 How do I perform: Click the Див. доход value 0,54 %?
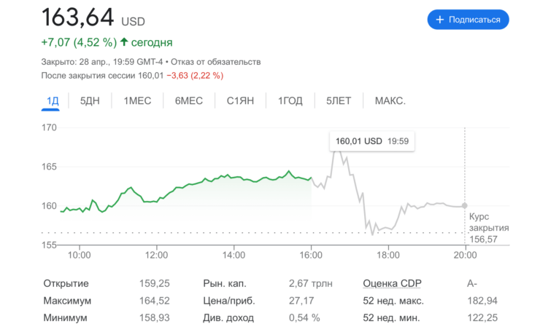pos(304,318)
